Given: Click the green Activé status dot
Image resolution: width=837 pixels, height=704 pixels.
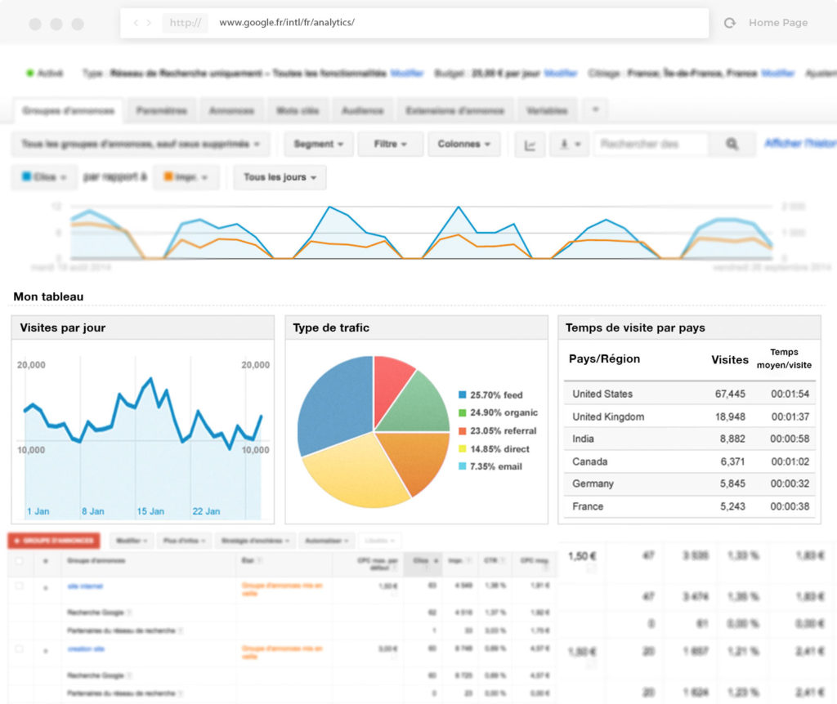Looking at the screenshot, I should [x=30, y=73].
